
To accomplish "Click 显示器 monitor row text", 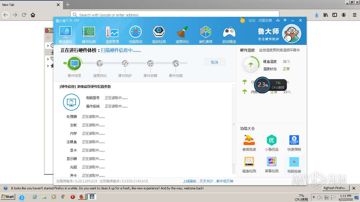I will tap(72, 159).
